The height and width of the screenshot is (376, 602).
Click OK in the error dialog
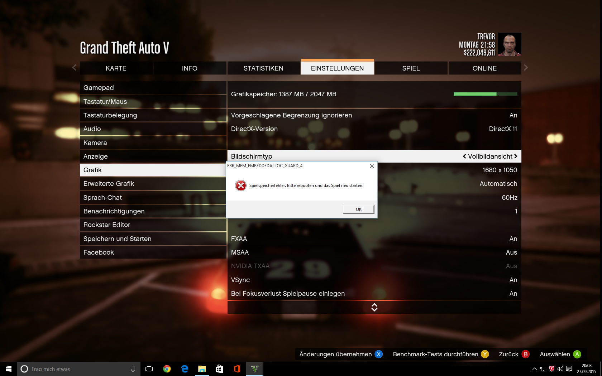pos(358,209)
